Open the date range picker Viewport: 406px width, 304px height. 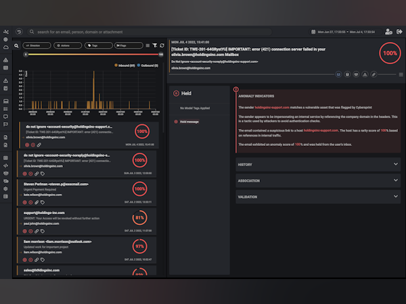(346, 32)
